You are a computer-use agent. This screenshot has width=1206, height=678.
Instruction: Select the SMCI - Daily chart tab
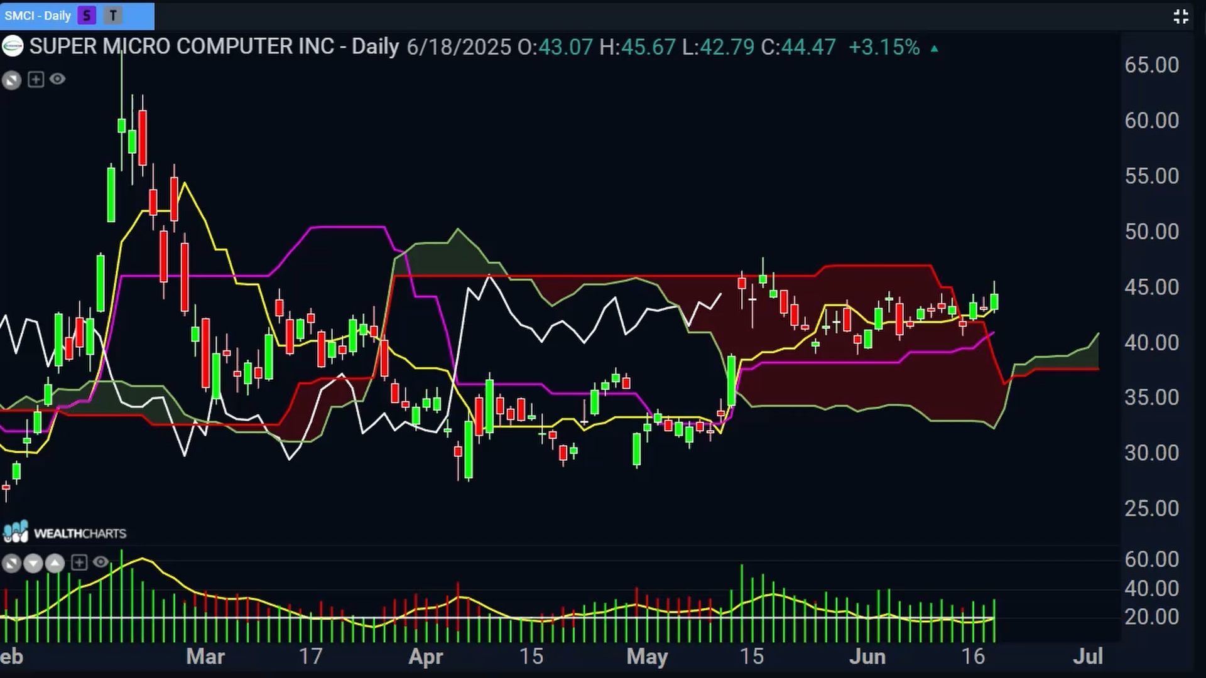77,16
